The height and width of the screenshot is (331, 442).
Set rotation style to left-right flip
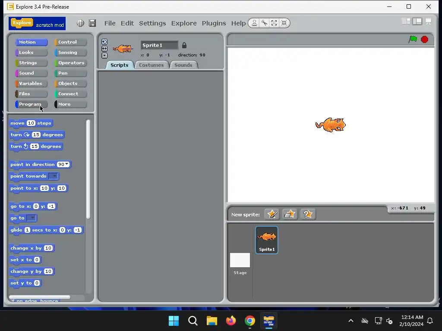[104, 49]
